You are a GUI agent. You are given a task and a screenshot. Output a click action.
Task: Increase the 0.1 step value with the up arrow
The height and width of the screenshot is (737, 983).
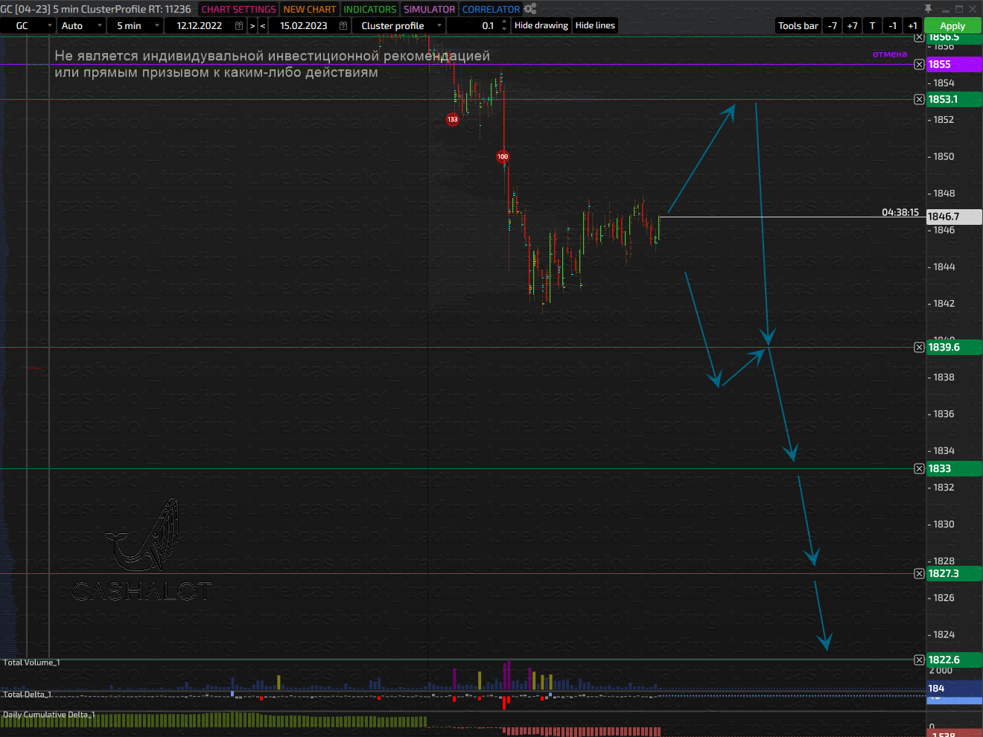[504, 22]
